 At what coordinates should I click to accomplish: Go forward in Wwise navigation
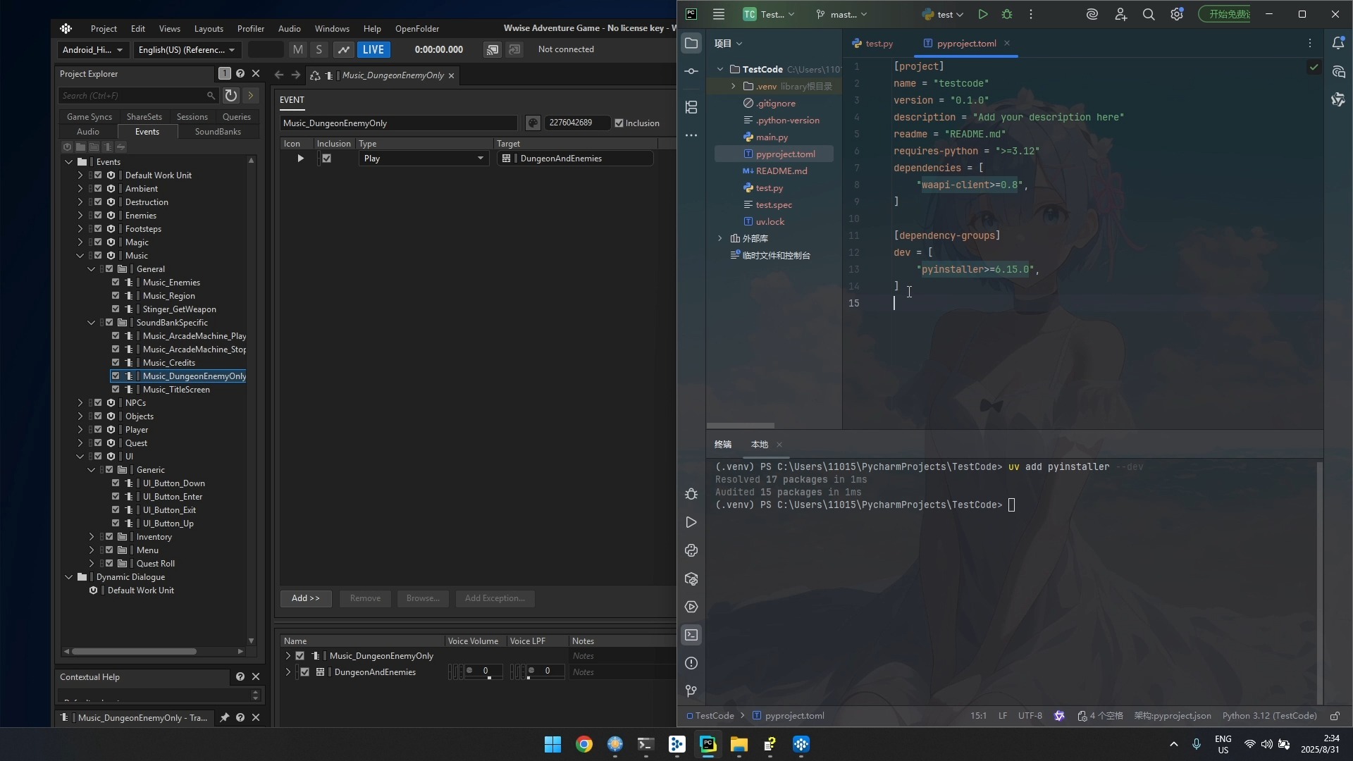[296, 75]
